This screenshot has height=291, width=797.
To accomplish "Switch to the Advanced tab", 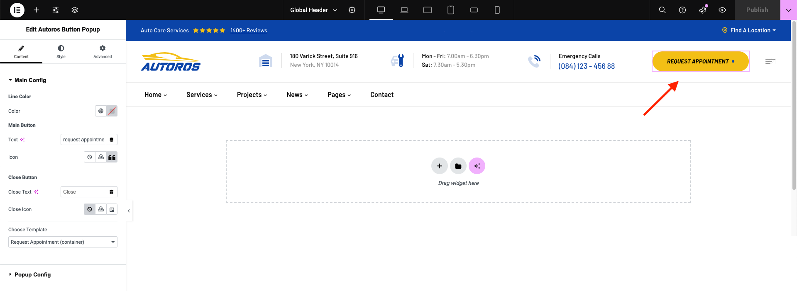I will (103, 52).
